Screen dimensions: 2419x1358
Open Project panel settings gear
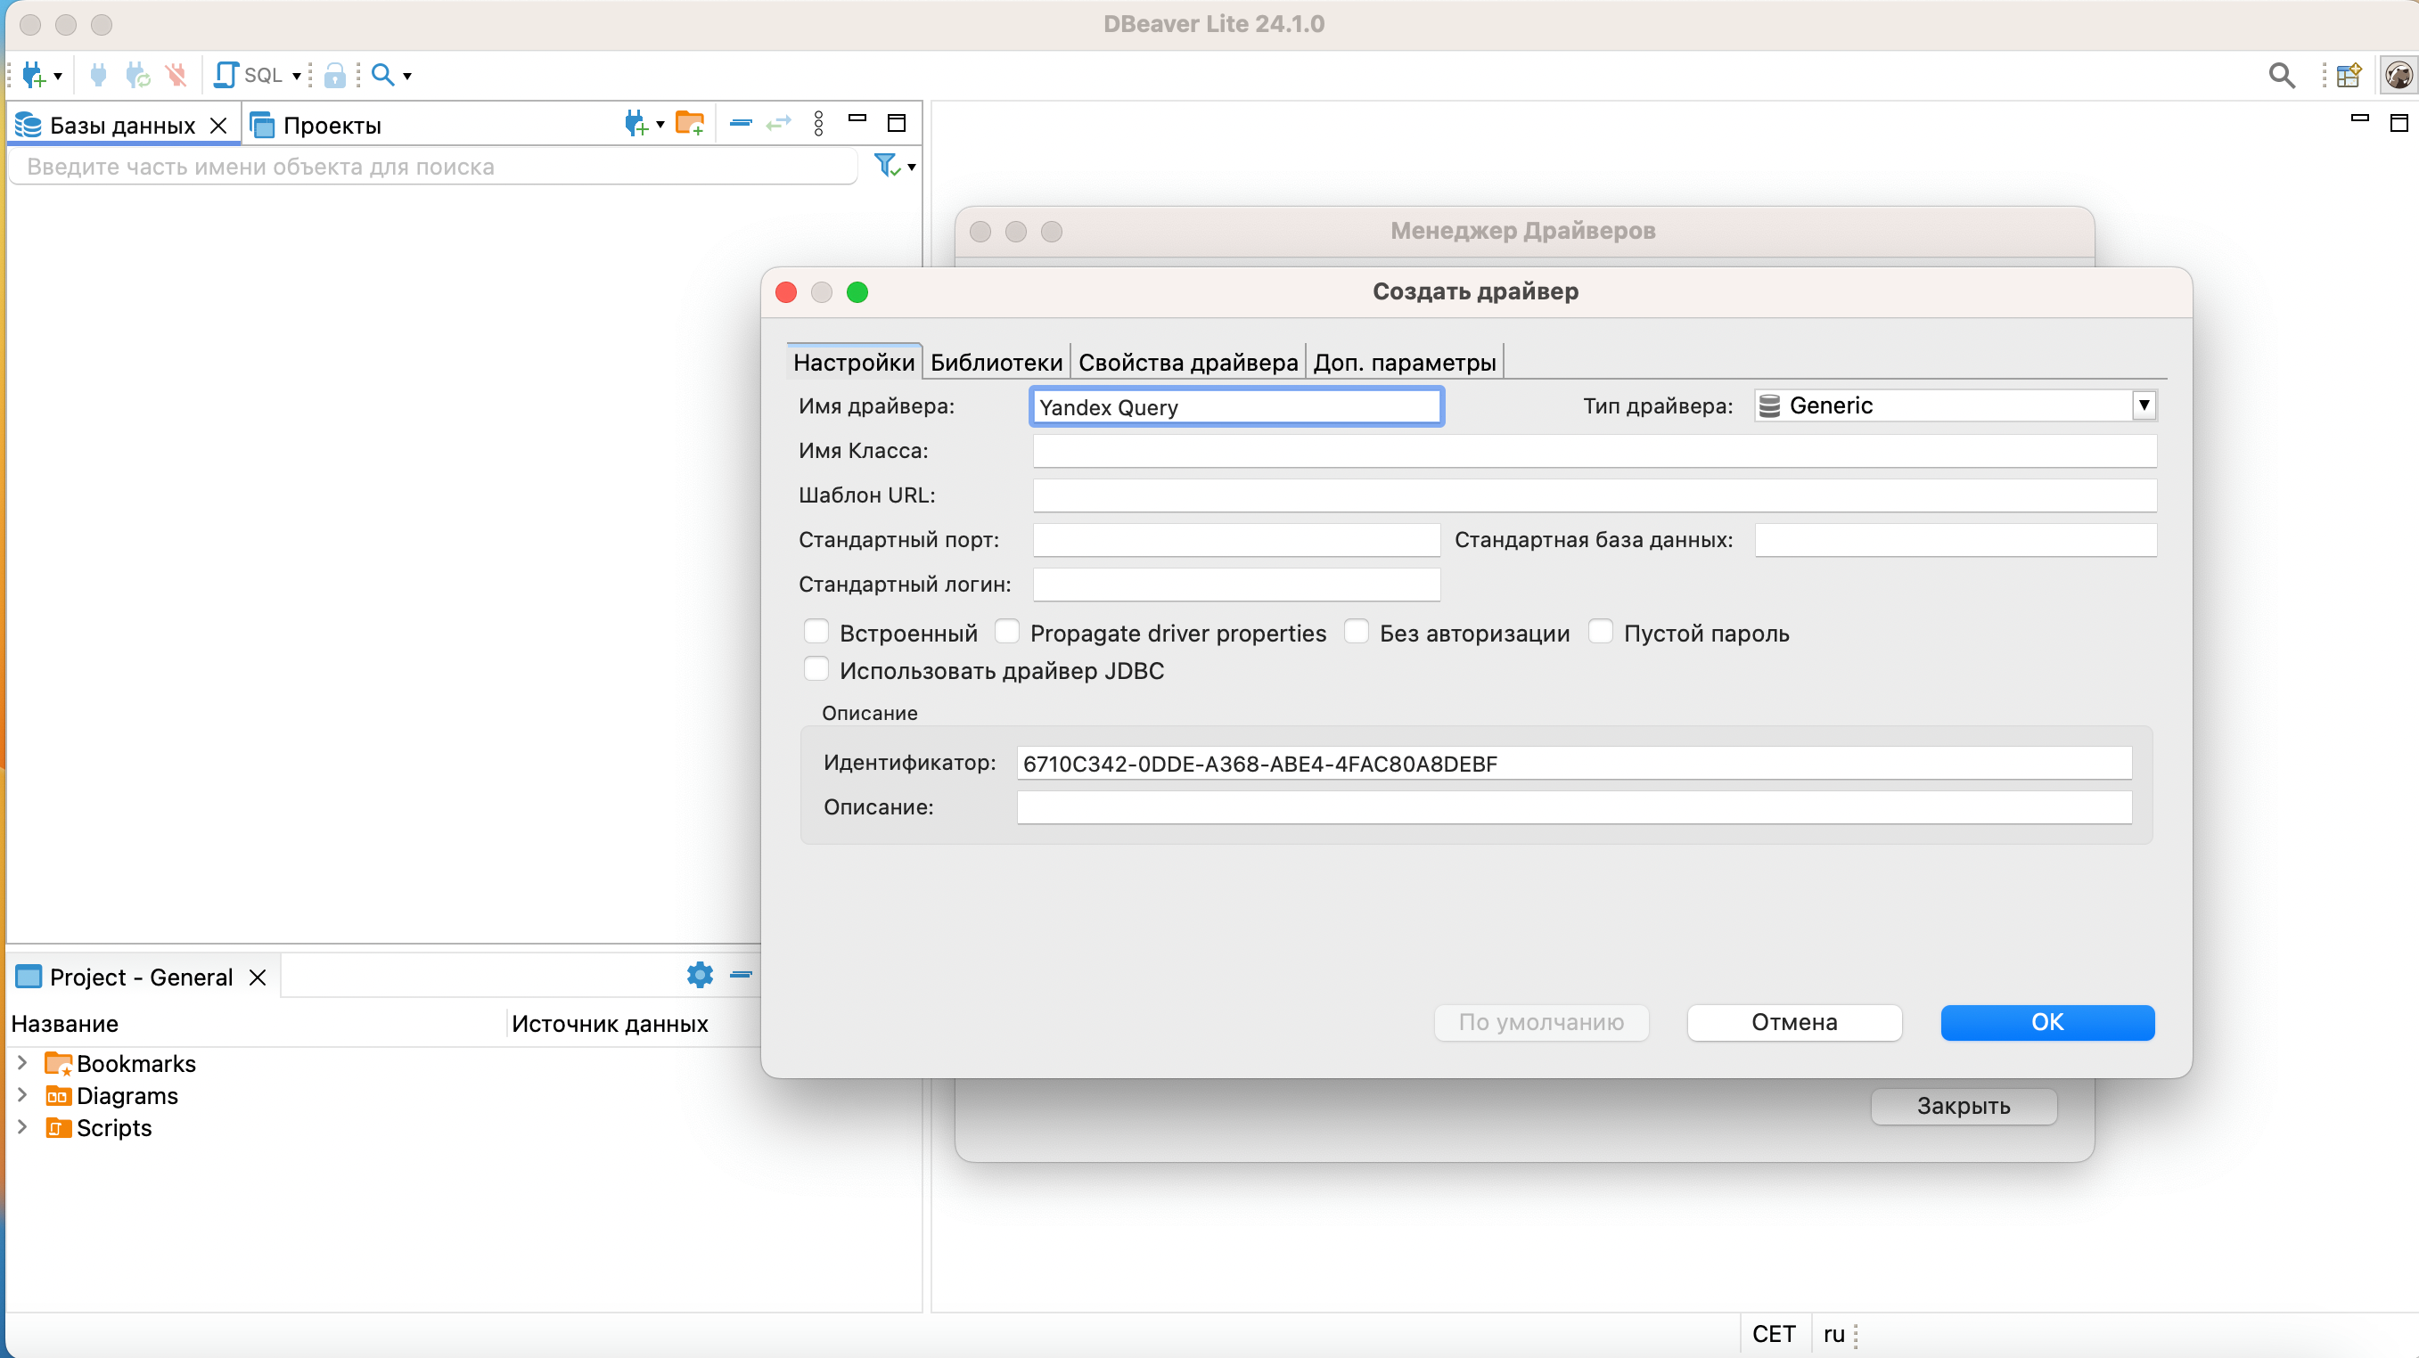700,975
